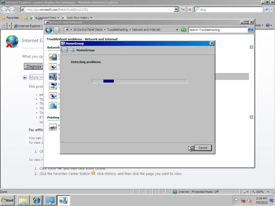Click the Detecting problems progress bar

[x=139, y=81]
